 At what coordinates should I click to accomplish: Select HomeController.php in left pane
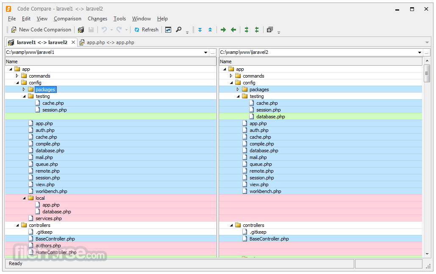click(x=56, y=252)
